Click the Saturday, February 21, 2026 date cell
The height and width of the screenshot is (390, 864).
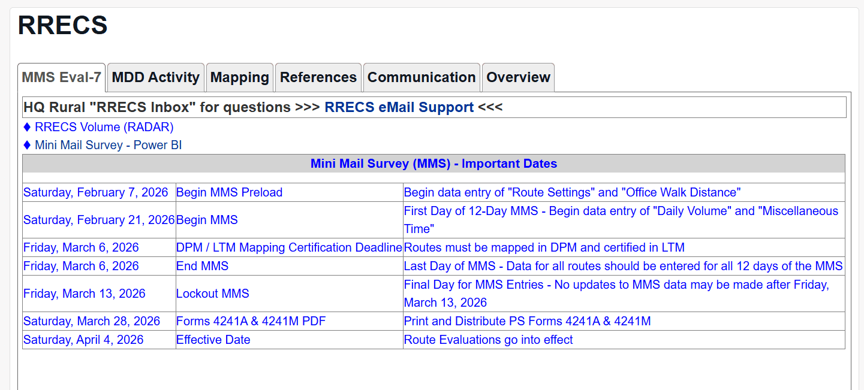tap(98, 220)
